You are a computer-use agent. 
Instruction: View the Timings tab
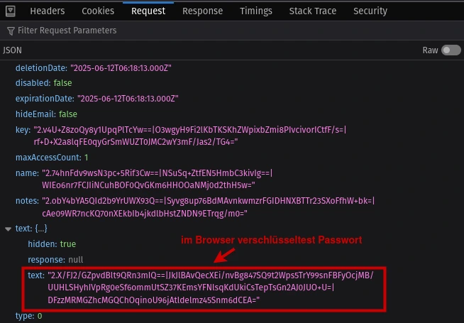click(x=256, y=11)
